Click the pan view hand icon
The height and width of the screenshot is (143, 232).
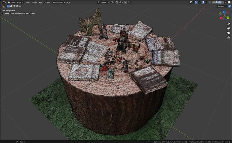coord(228,28)
